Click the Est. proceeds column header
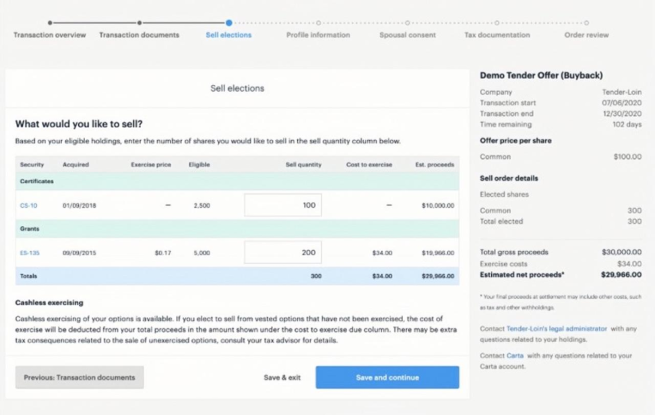The image size is (655, 415). [x=435, y=164]
